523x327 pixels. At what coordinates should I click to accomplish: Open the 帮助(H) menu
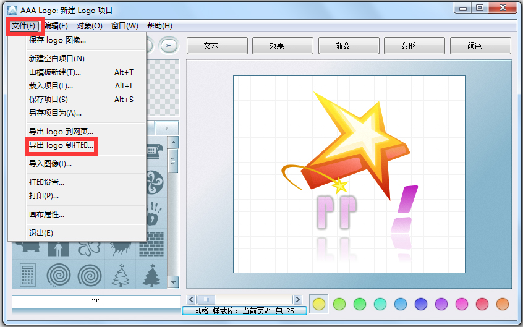(x=159, y=26)
